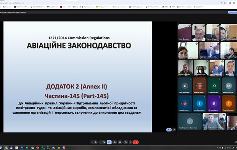Screen dimensions: 237x150
Task: Expand the shared slide to full screen
Action: [174, 130]
